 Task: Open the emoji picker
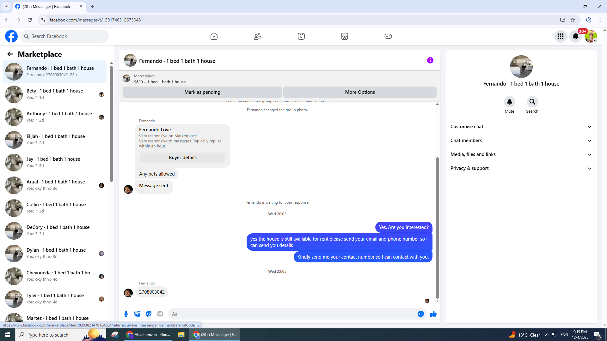tap(420, 314)
